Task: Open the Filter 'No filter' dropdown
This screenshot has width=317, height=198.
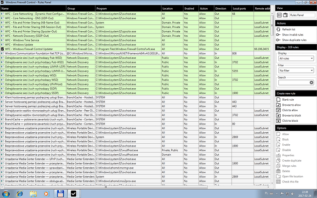Action: 296,70
